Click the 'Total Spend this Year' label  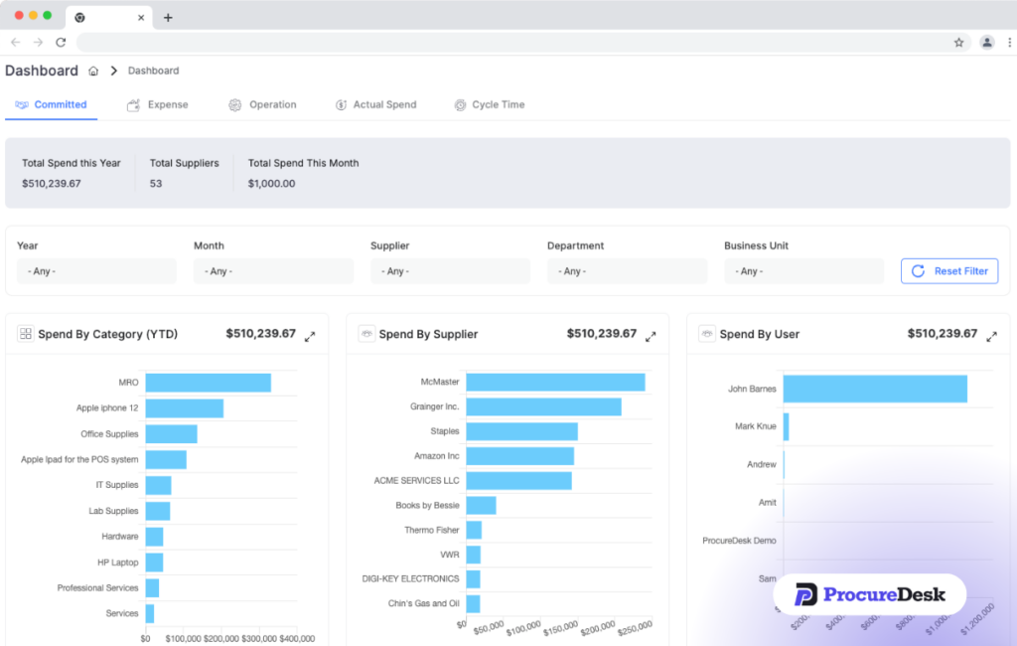click(x=72, y=163)
